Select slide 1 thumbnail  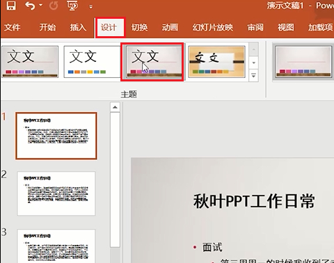coord(56,136)
